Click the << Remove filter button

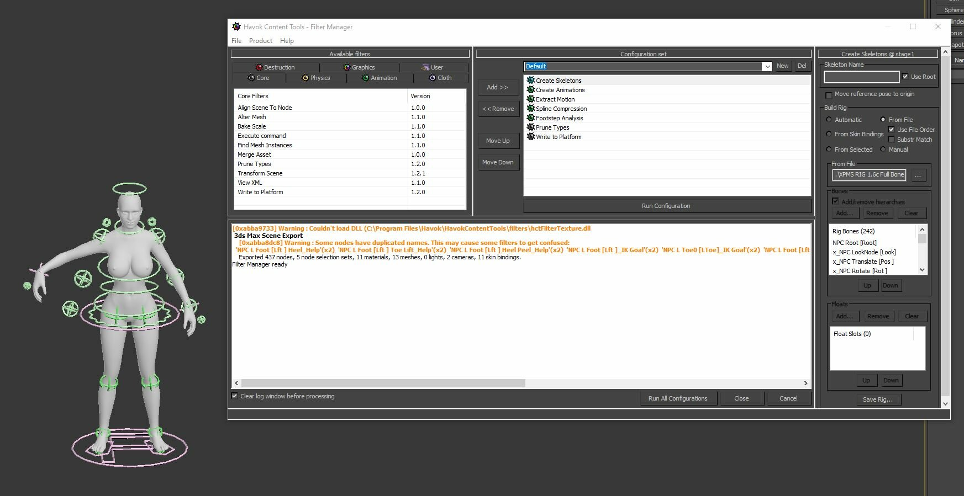click(x=498, y=109)
